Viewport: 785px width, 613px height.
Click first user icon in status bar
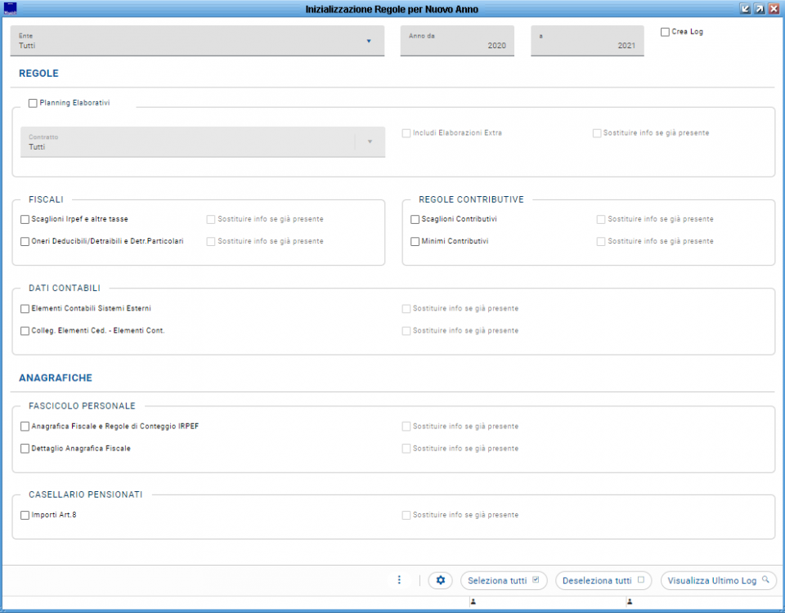473,602
